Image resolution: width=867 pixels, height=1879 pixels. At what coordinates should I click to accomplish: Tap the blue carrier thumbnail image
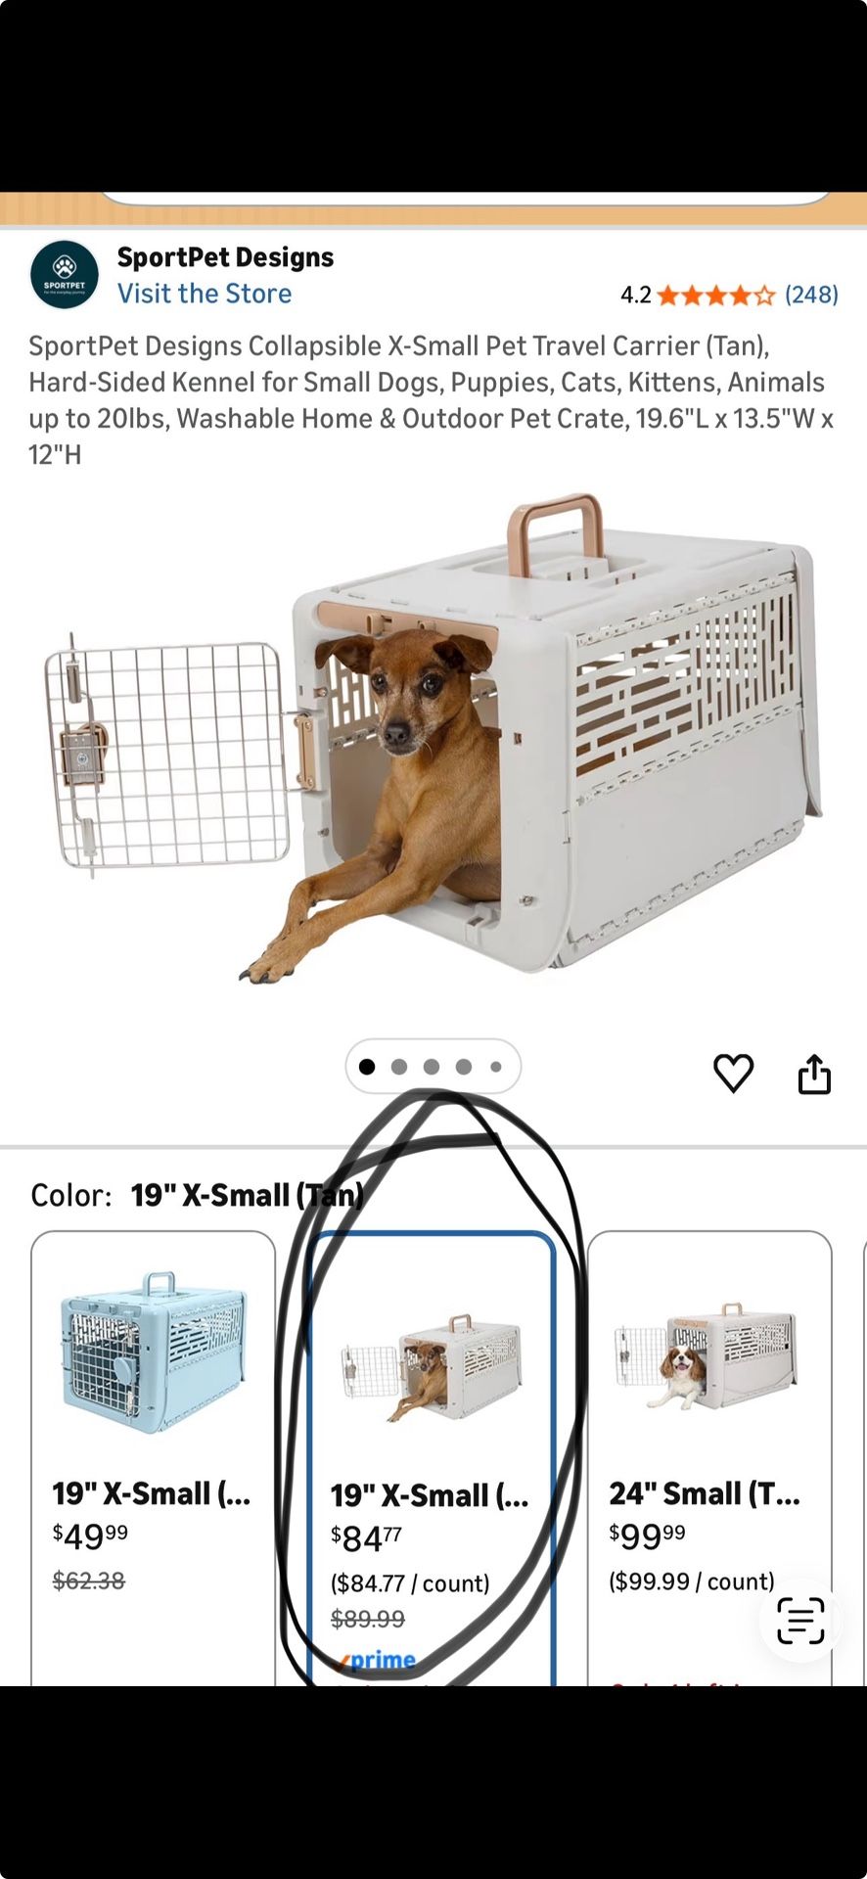(154, 1352)
